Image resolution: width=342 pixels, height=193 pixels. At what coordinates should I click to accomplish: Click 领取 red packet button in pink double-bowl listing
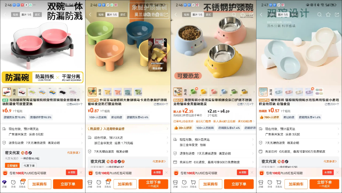point(71,173)
